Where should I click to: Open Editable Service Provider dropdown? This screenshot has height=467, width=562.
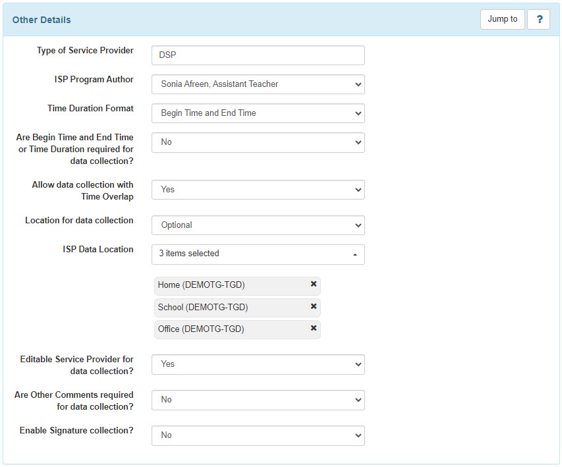(x=258, y=364)
